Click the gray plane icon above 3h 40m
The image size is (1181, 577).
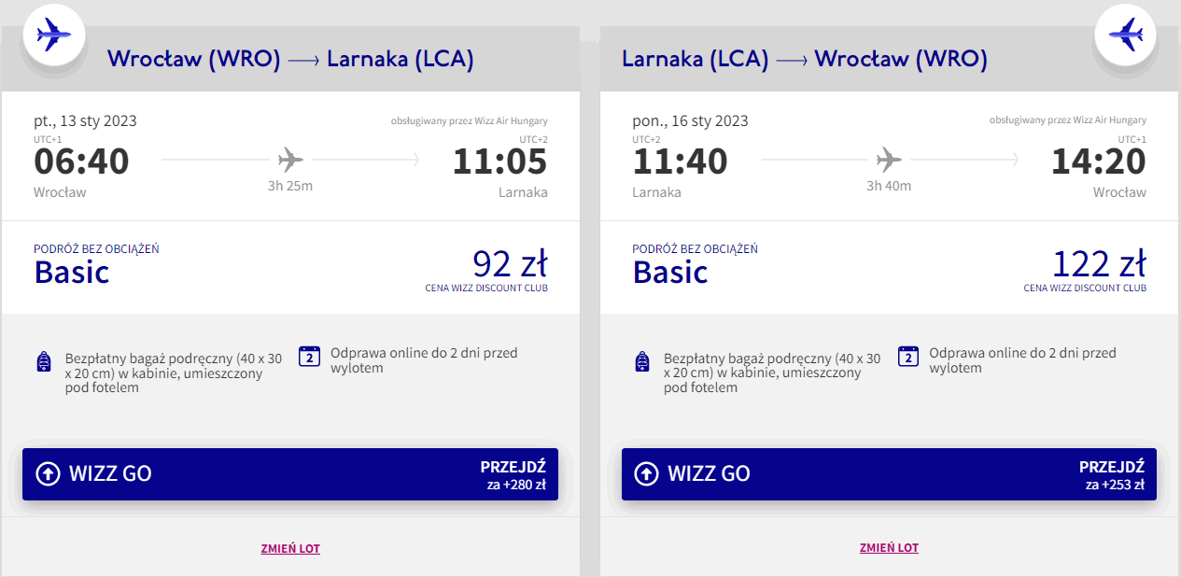[x=889, y=160]
